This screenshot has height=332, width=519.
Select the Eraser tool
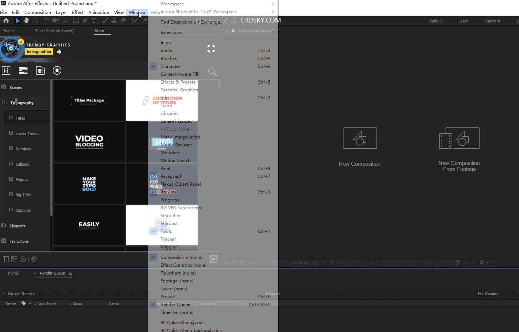pos(123,21)
